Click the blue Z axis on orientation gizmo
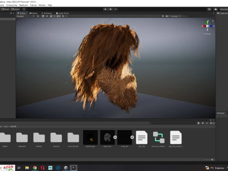The image size is (228, 171). 211,26
